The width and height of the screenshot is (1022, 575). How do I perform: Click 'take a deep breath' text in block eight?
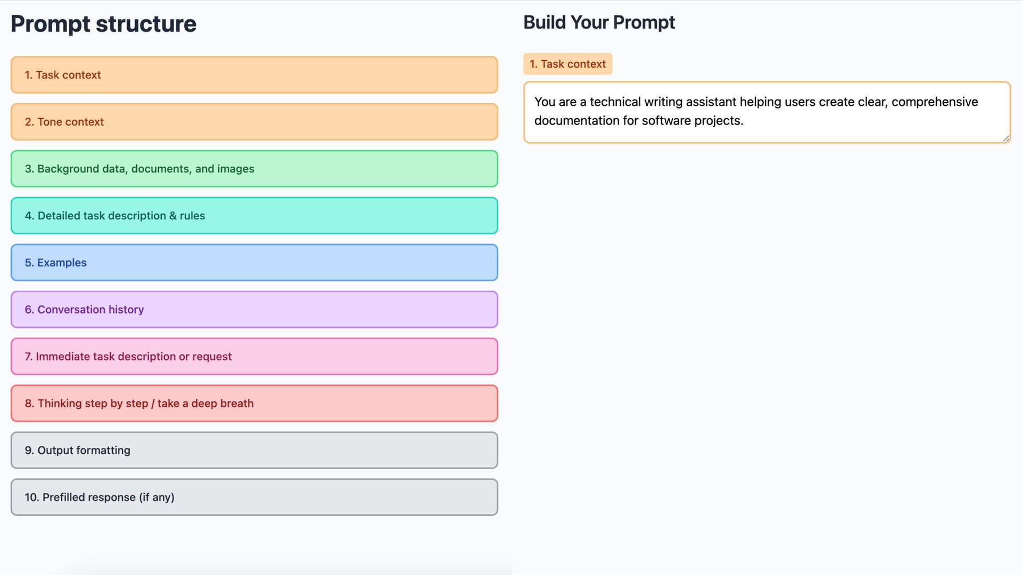coord(205,404)
